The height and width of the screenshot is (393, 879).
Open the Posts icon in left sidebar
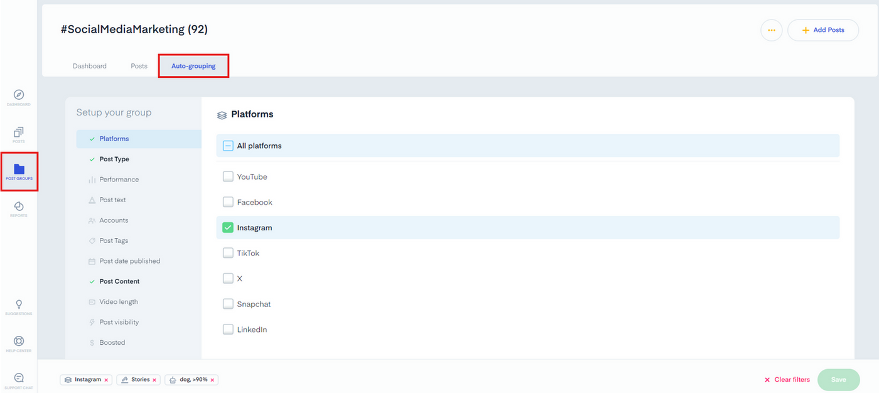tap(19, 132)
